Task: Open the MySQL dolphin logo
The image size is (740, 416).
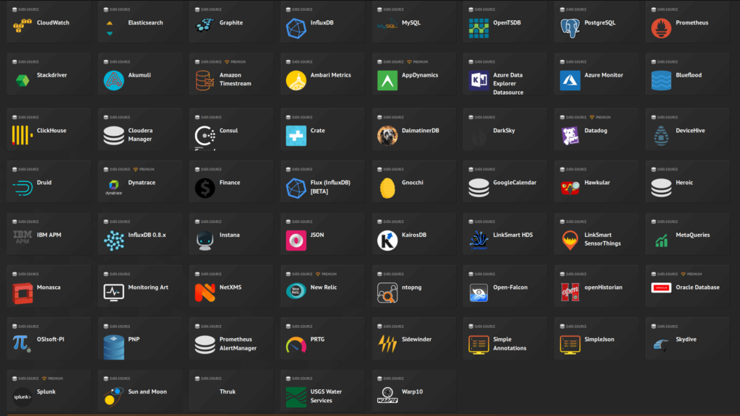Action: point(387,25)
